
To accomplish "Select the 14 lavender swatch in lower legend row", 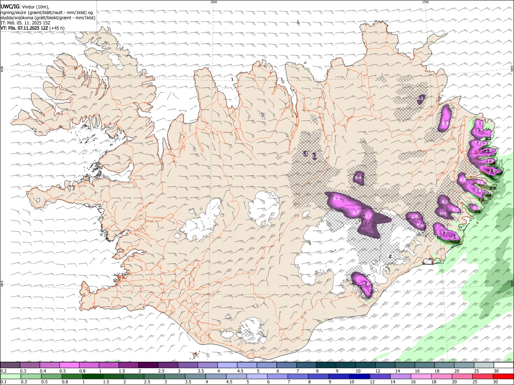I will [400, 376].
